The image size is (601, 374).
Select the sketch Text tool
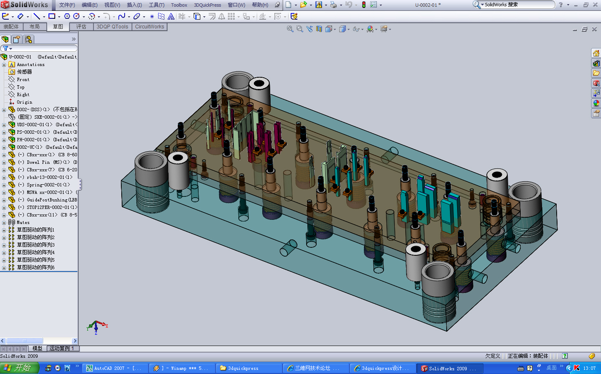point(171,16)
